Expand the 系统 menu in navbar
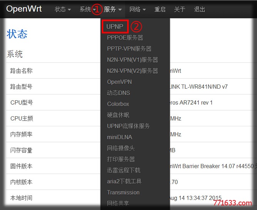Image resolution: width=257 pixels, height=210 pixels. 87,9
